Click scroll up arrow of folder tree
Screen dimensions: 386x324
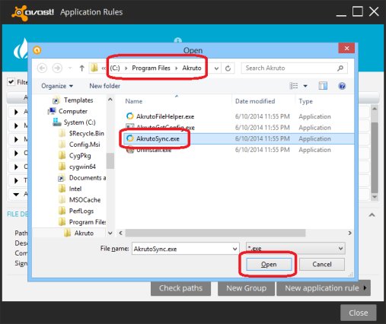tap(110, 100)
